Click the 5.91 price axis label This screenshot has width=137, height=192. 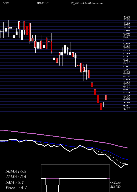click(127, 70)
